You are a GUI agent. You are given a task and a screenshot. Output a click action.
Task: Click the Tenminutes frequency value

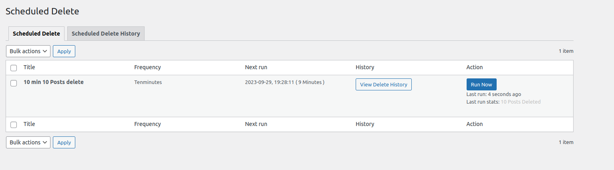coord(148,82)
